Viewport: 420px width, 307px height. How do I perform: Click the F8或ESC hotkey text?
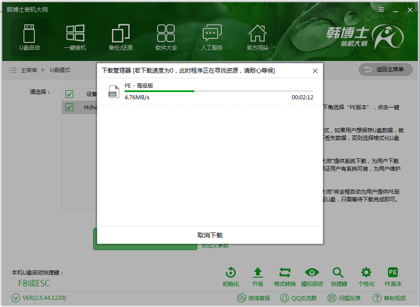click(34, 283)
